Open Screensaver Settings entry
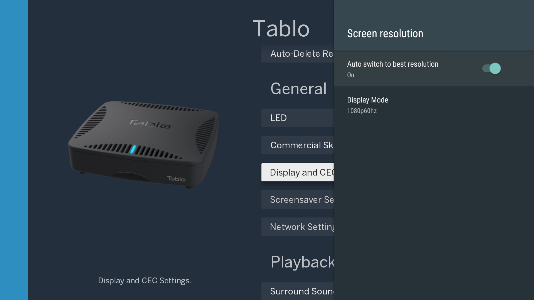534x300 pixels. (298, 199)
